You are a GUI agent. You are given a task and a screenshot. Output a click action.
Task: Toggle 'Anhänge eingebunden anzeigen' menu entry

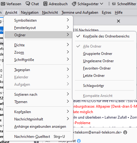coord(38,127)
